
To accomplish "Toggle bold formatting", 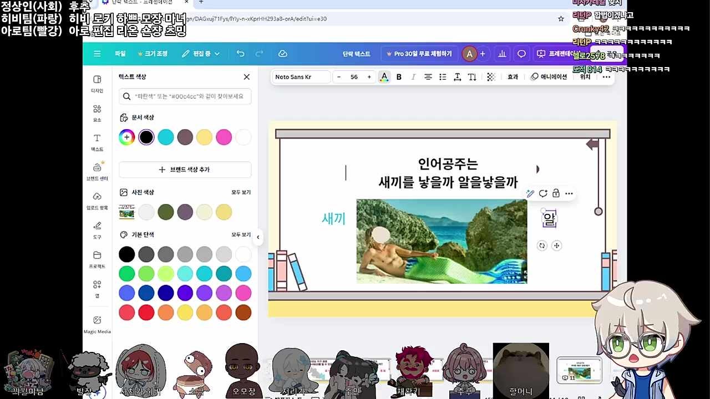I will [399, 77].
